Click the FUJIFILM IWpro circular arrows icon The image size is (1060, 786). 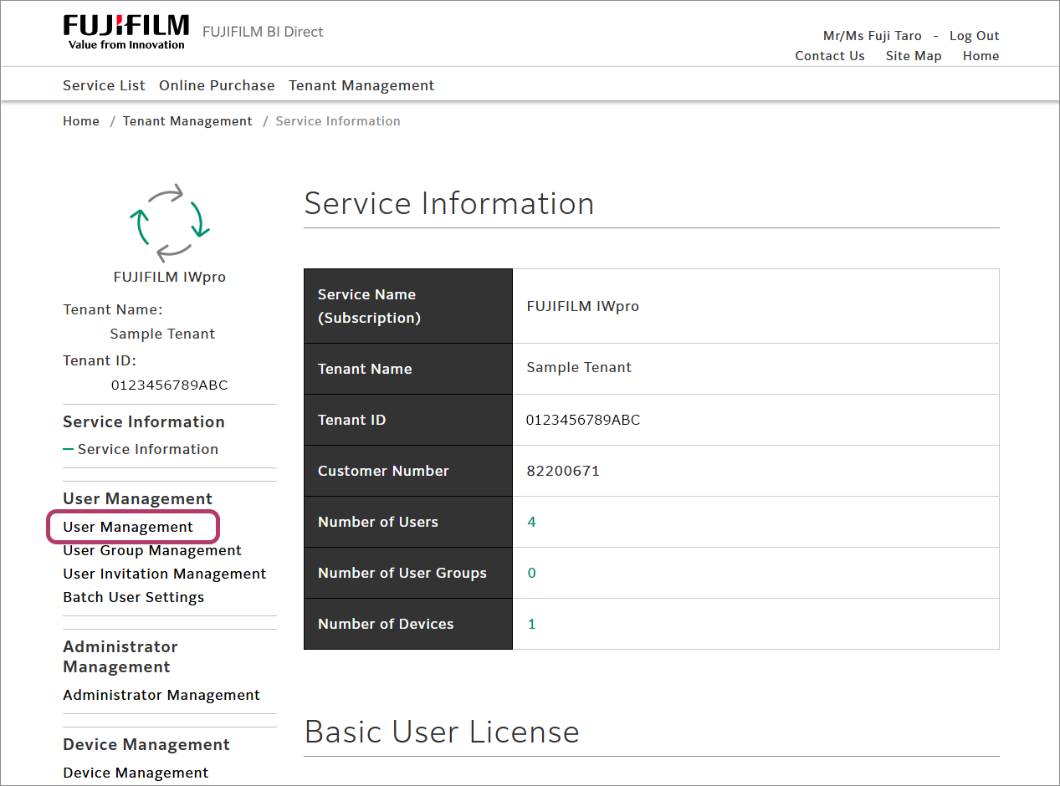pyautogui.click(x=170, y=222)
